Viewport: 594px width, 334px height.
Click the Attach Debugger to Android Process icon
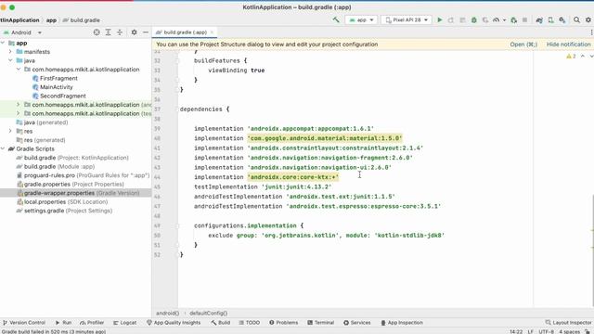click(x=513, y=20)
